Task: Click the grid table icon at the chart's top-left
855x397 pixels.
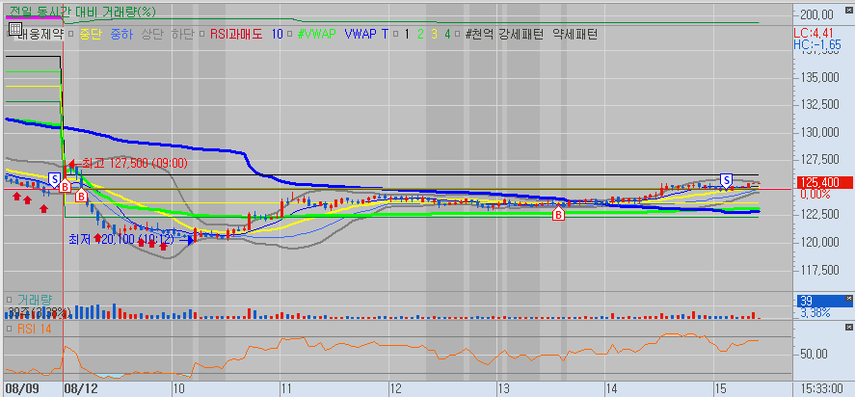Action: [x=15, y=29]
